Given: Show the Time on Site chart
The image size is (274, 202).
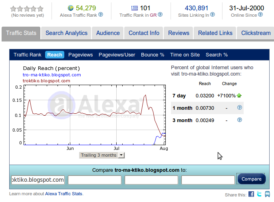Looking at the screenshot, I should coord(185,55).
